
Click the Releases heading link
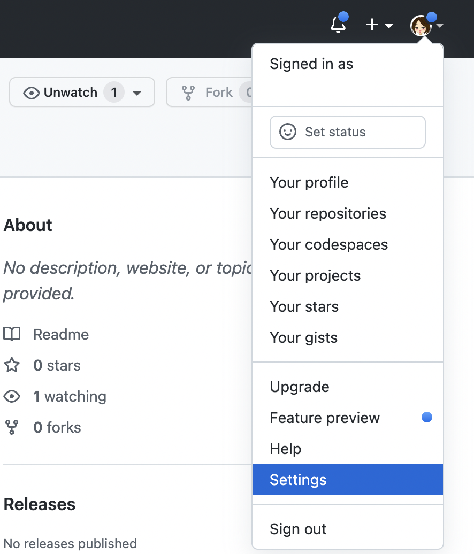point(40,504)
